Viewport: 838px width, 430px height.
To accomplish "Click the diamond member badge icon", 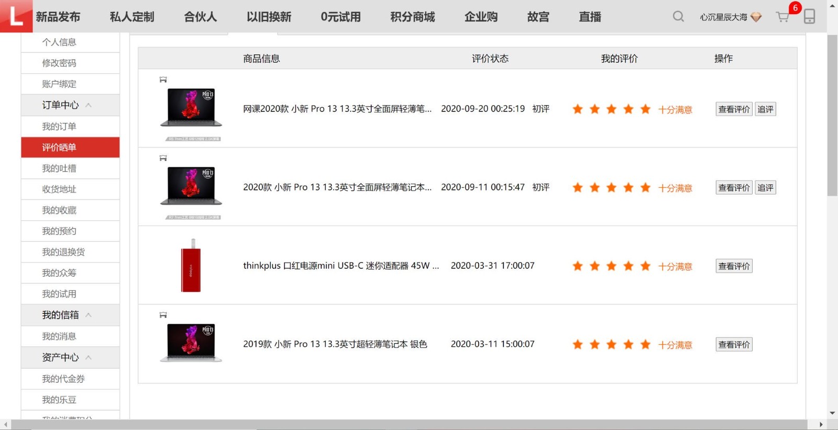I will pos(756,17).
